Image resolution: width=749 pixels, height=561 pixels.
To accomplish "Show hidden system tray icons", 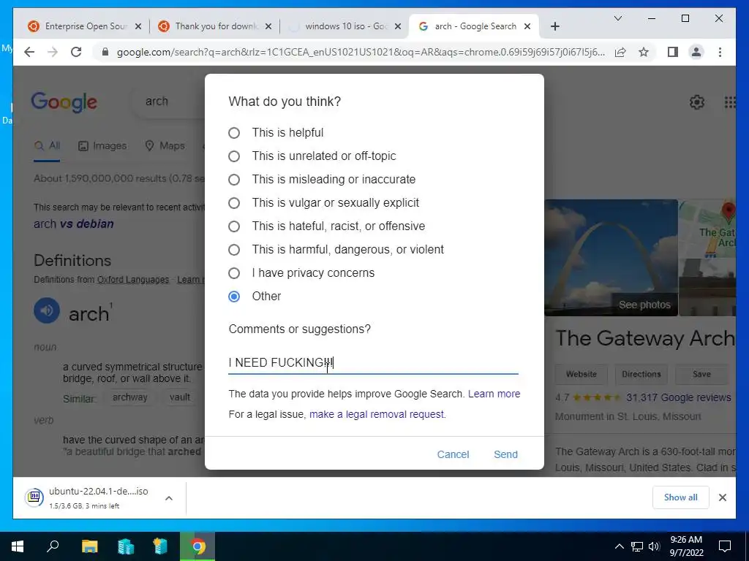I will [x=619, y=546].
